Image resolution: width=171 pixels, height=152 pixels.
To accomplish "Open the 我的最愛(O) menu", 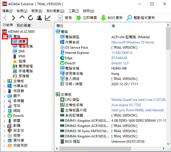I will click(55, 11).
